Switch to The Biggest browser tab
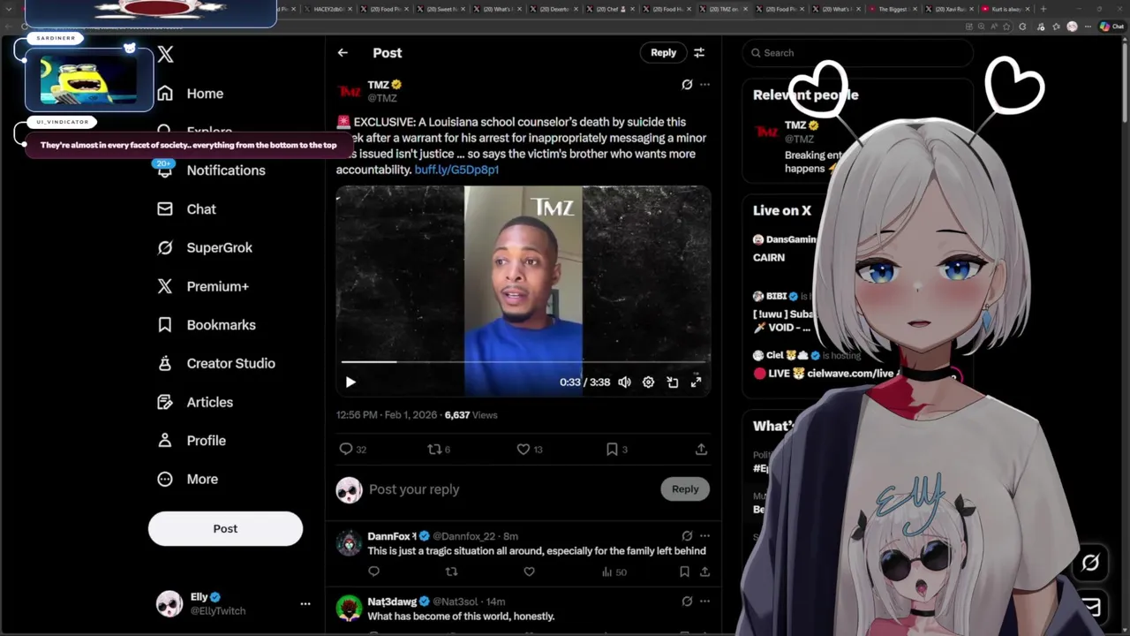This screenshot has width=1130, height=636. [893, 9]
